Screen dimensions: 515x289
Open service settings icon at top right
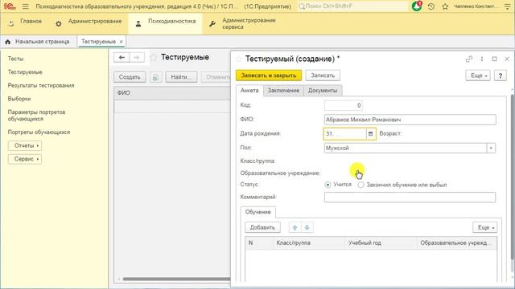pos(508,6)
